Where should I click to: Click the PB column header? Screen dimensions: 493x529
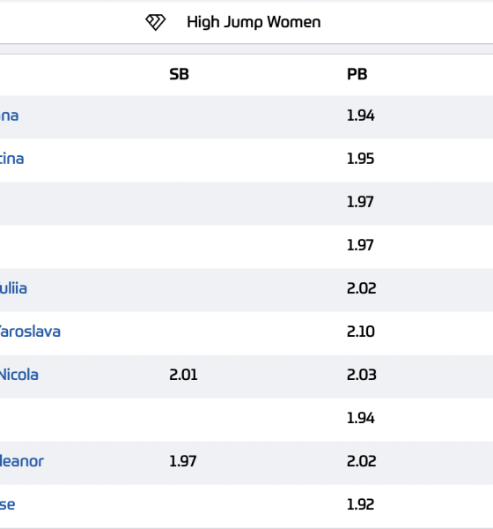click(357, 74)
